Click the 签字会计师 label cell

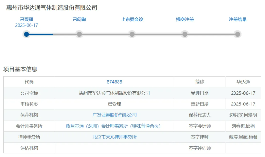coord(199,126)
